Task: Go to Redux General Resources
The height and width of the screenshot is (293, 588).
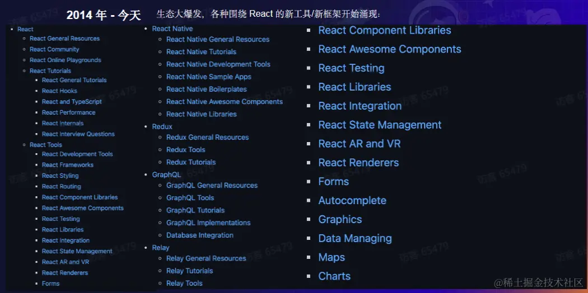Action: point(207,138)
